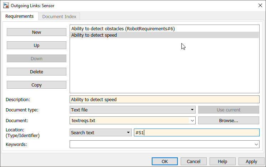Viewport: 266px width, 167px height.
Task: Open the Document type dropdown
Action: 132,110
